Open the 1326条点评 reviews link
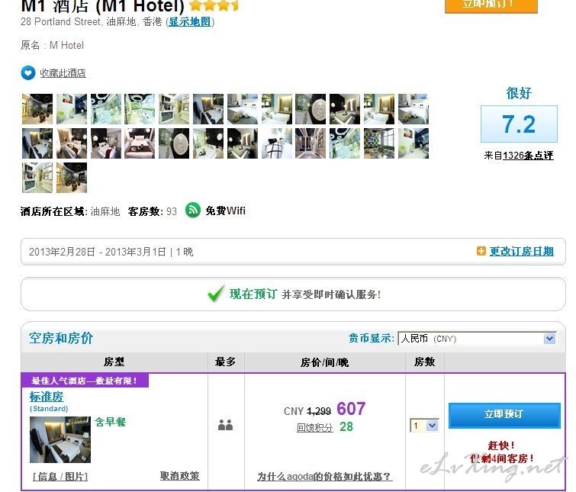The height and width of the screenshot is (492, 576). 528,156
